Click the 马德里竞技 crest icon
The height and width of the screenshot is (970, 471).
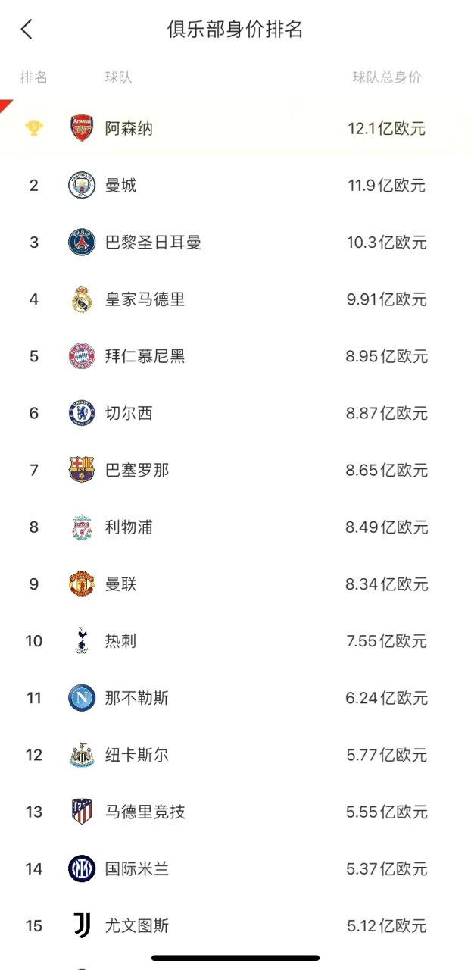[x=82, y=812]
